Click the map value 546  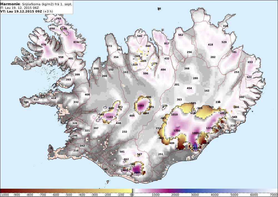[140, 36]
